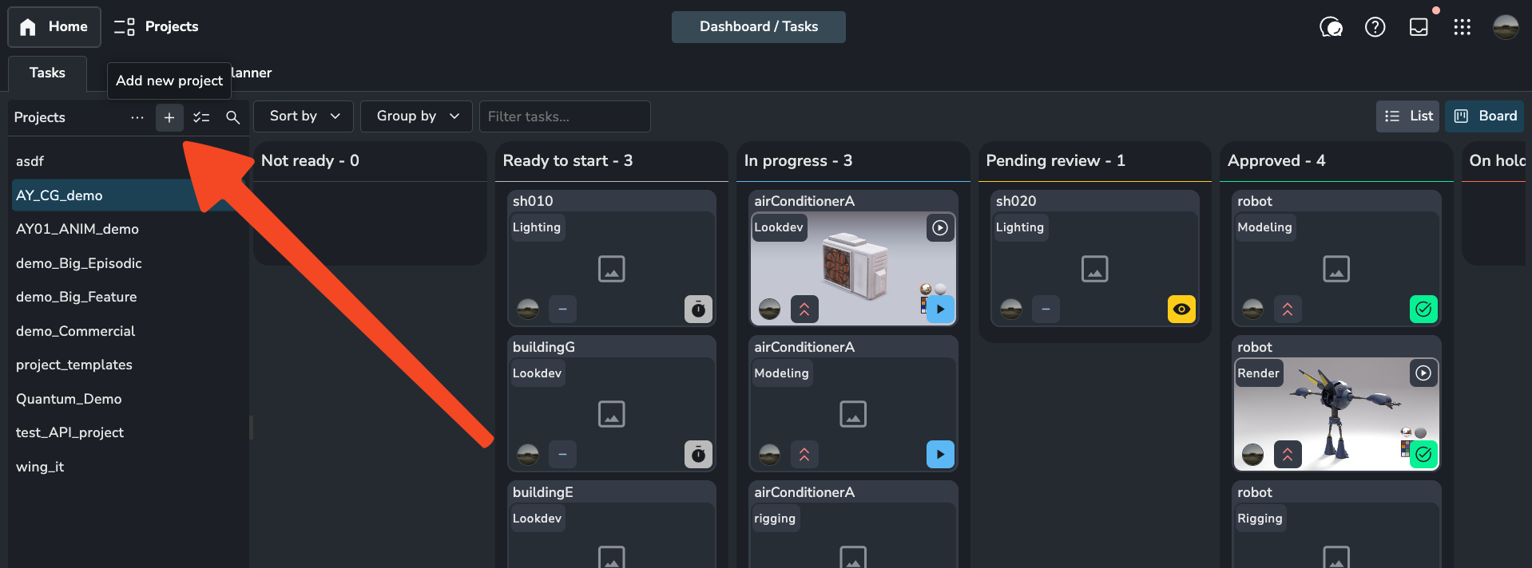The width and height of the screenshot is (1532, 568).
Task: Click the Add new project plus icon
Action: [169, 117]
